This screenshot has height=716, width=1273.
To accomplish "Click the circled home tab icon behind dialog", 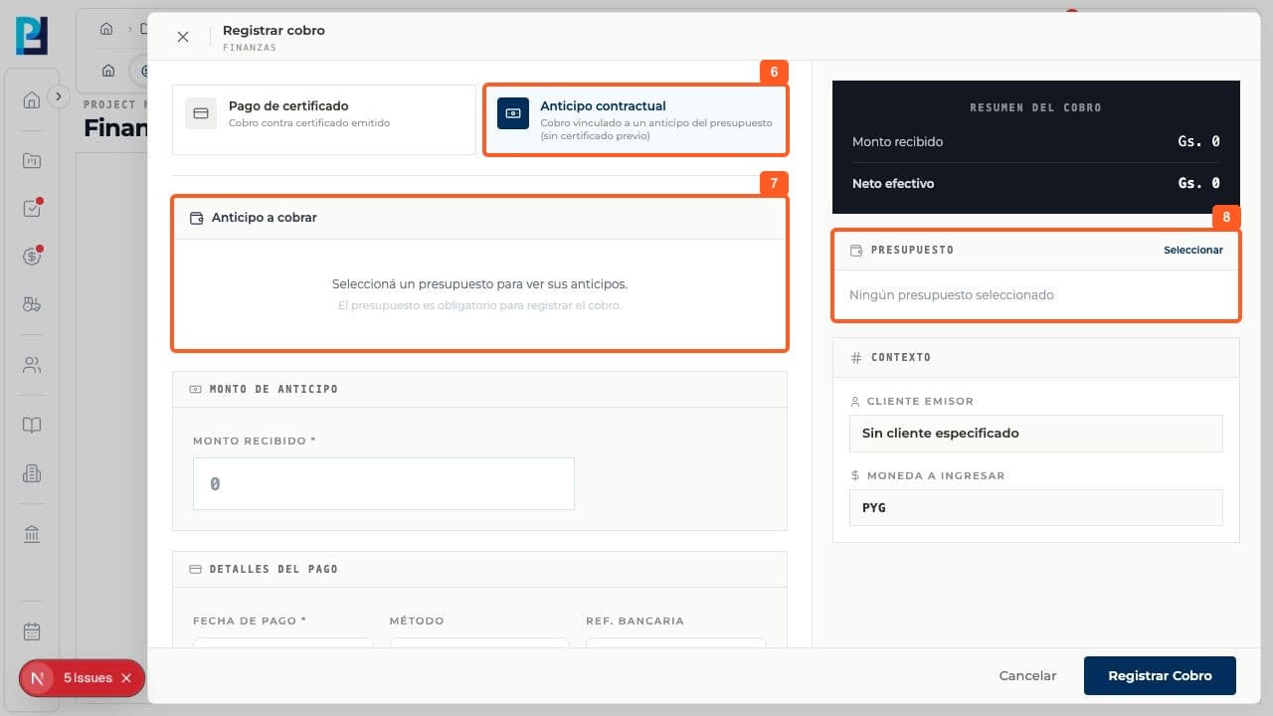I will click(108, 71).
